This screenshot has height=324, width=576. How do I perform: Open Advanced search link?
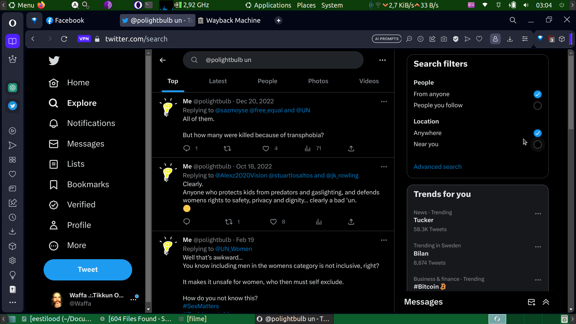point(437,167)
